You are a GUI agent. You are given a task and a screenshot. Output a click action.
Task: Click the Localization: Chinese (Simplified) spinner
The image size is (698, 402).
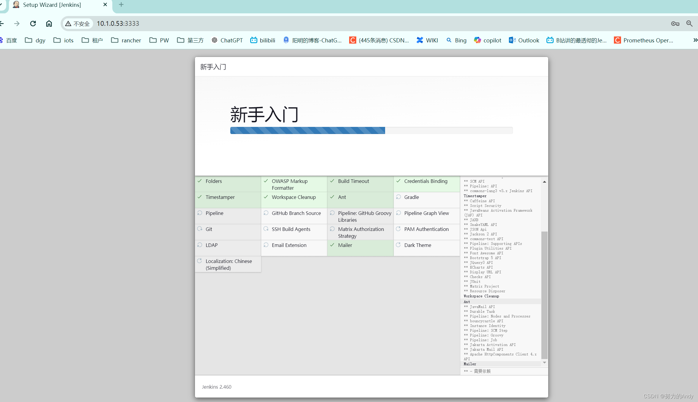(200, 261)
